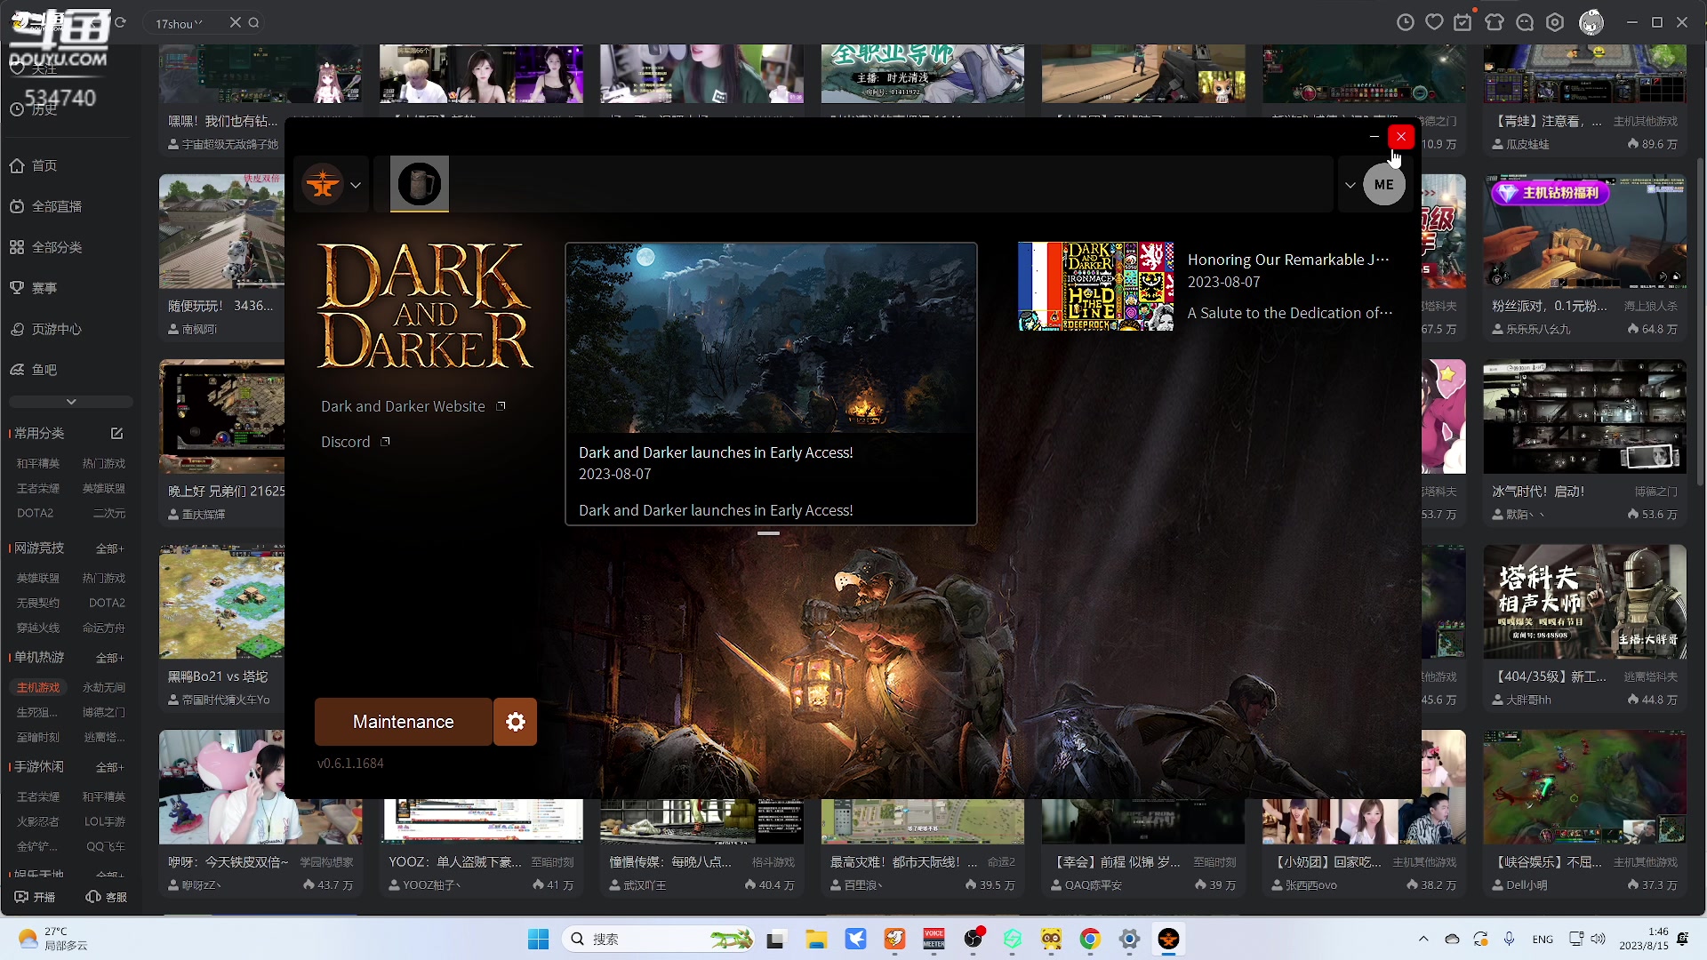Open Douyu daily check-in calendar icon
The image size is (1707, 960).
pyautogui.click(x=1463, y=23)
